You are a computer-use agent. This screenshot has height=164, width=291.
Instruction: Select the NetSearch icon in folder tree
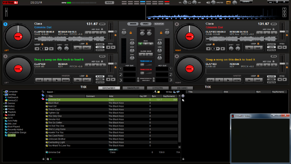tap(6, 98)
